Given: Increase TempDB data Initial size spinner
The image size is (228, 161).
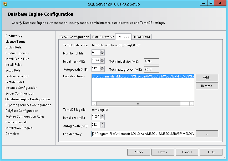Looking at the screenshot, I should tap(103, 59).
